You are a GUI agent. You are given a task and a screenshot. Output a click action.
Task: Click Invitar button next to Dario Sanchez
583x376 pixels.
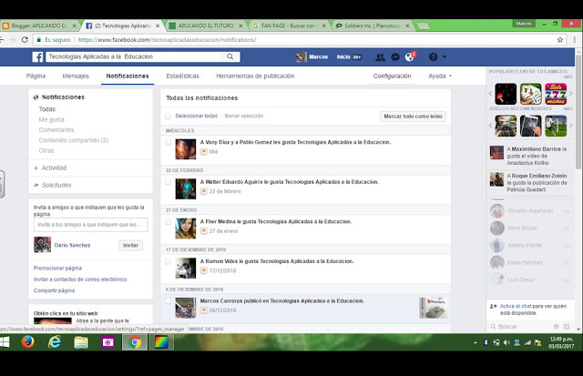(130, 245)
